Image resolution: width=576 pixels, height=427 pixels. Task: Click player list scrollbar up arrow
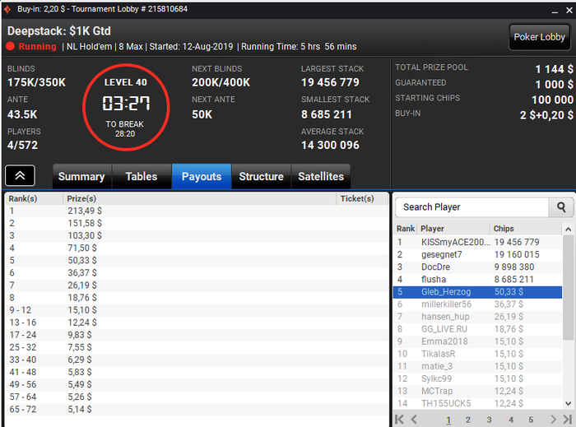[568, 229]
